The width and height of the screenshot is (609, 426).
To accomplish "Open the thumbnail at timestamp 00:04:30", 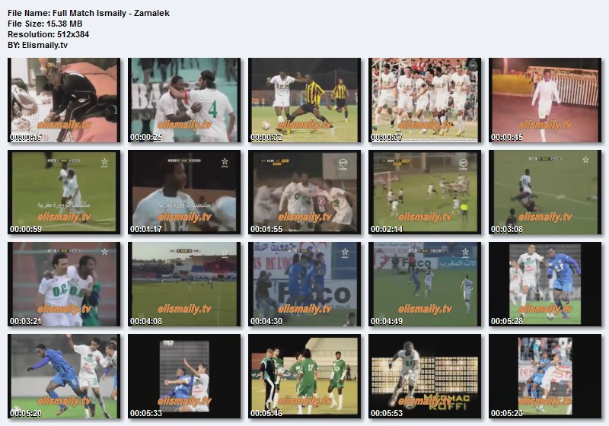I will [x=304, y=285].
